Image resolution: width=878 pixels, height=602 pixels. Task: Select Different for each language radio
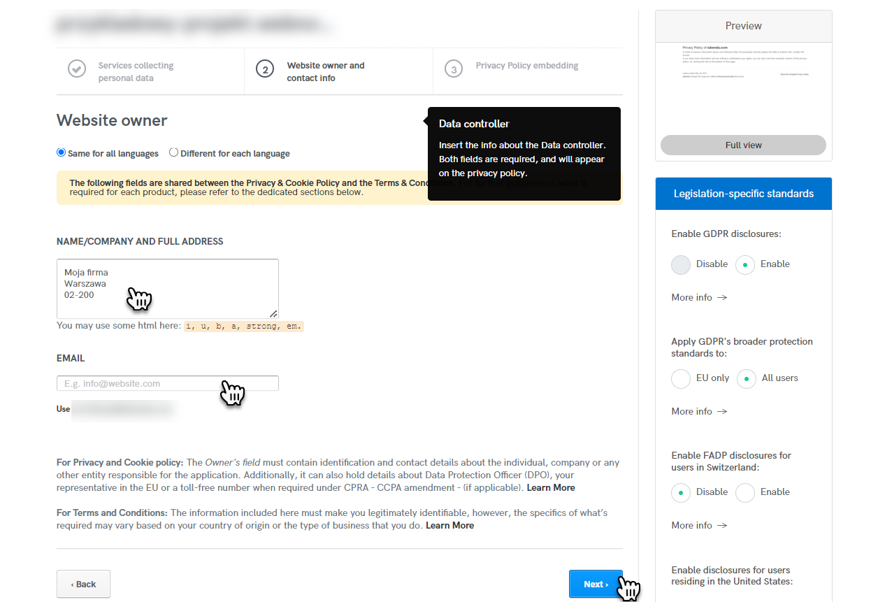tap(174, 152)
